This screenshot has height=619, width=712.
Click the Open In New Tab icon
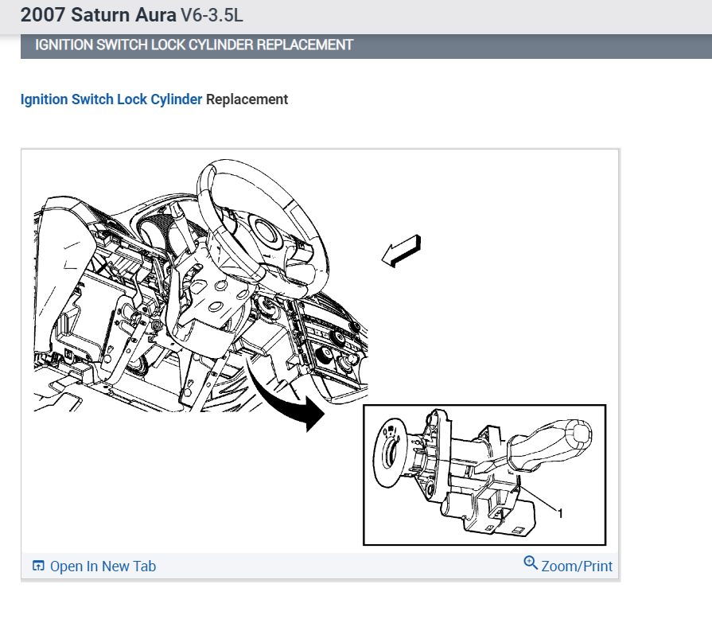(38, 566)
